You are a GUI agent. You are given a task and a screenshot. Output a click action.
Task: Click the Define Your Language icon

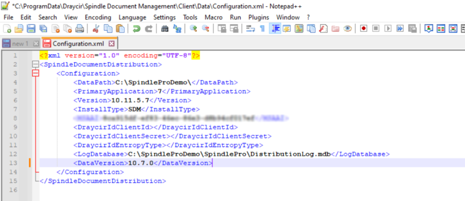pos(287,28)
